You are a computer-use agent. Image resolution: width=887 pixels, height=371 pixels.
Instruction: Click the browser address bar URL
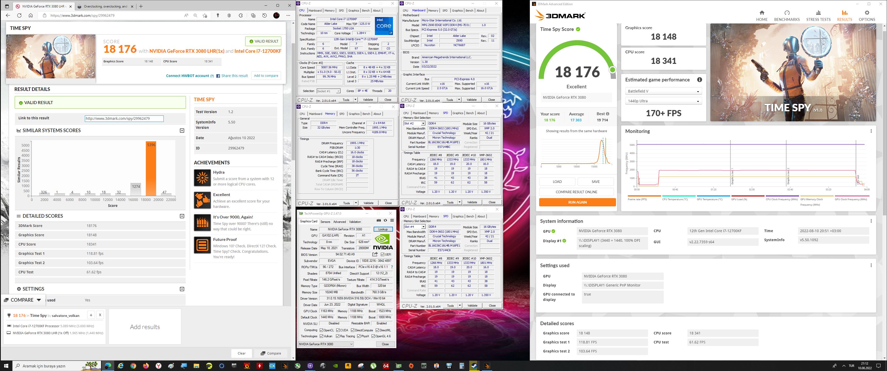(x=82, y=15)
